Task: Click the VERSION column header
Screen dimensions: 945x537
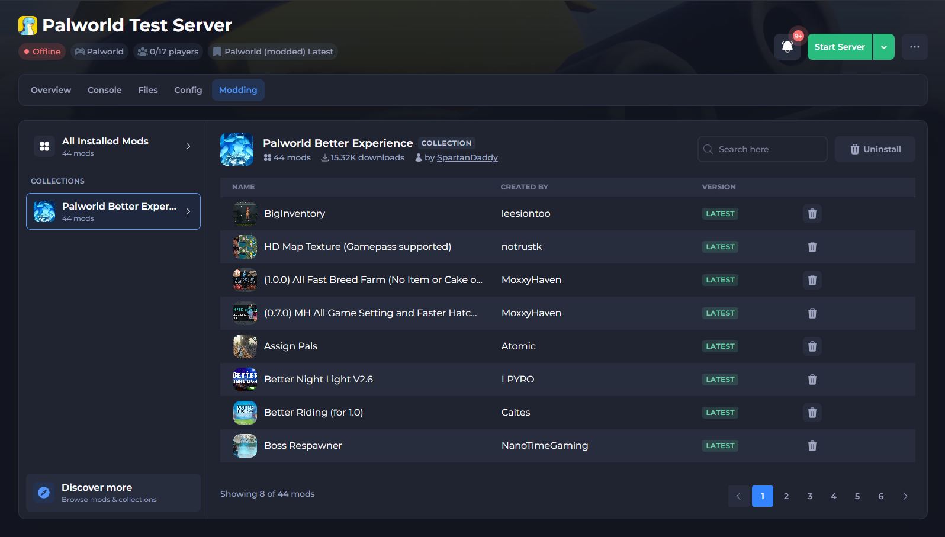Action: point(719,187)
